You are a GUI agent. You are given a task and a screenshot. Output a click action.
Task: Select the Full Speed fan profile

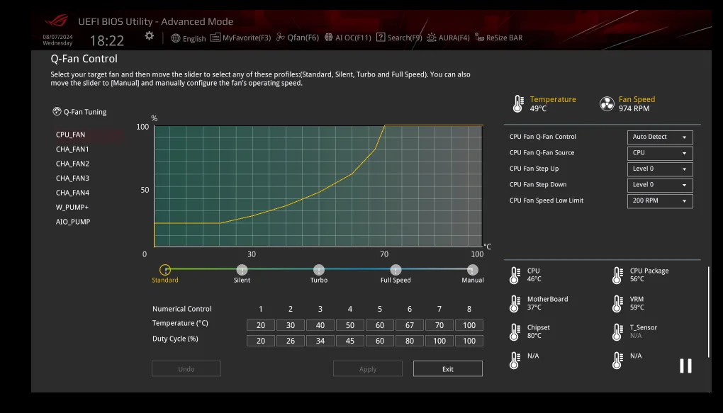pos(396,270)
